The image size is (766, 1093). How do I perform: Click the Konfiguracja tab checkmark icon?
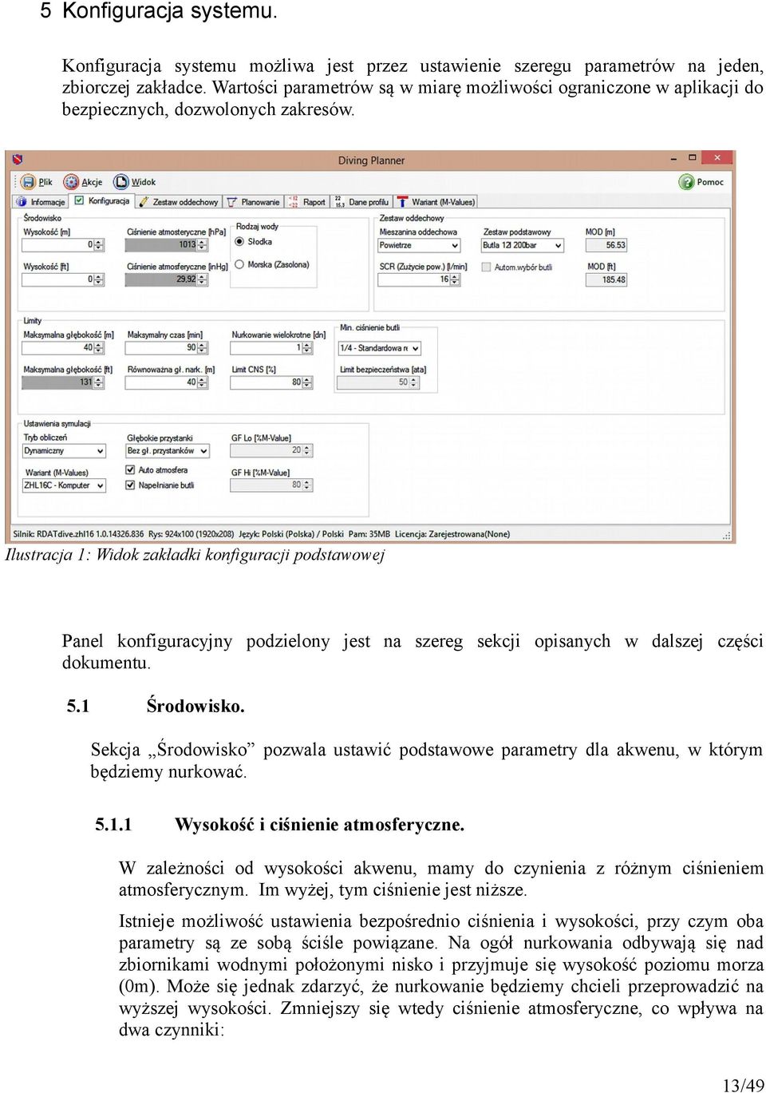pos(79,200)
